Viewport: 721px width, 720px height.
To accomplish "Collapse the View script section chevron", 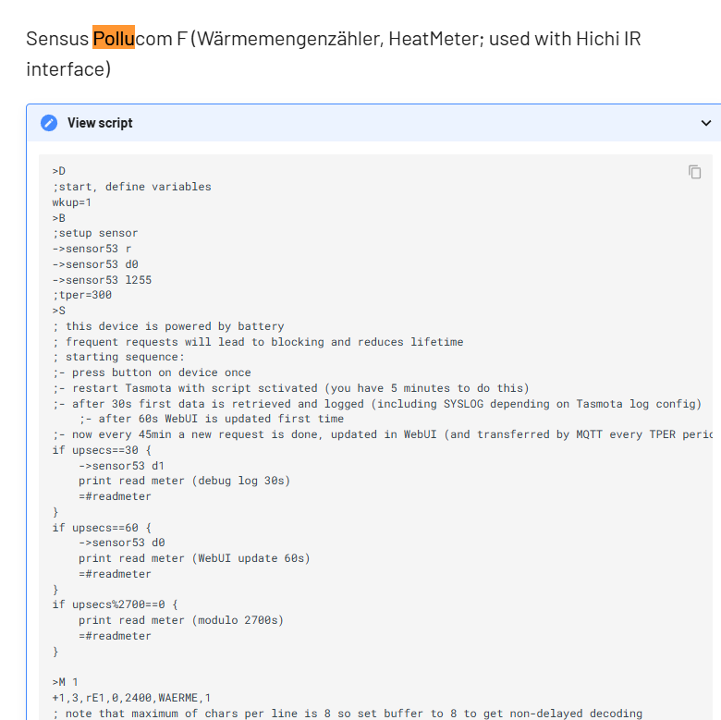I will [x=706, y=123].
